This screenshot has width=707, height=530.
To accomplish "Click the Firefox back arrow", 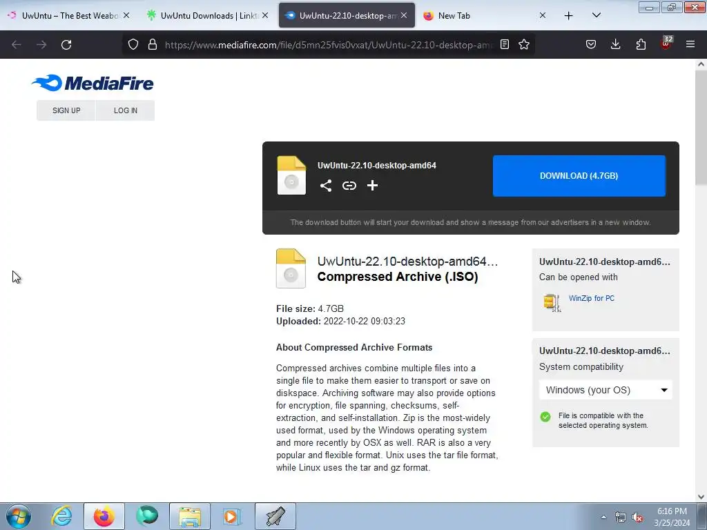I will click(x=17, y=45).
